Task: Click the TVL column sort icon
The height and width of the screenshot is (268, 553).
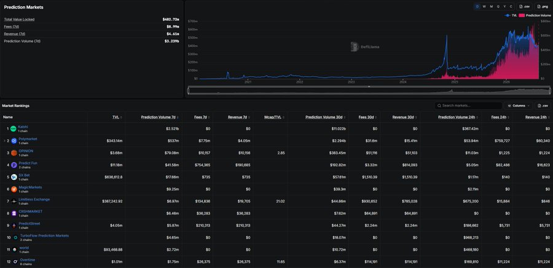Action: pos(121,117)
